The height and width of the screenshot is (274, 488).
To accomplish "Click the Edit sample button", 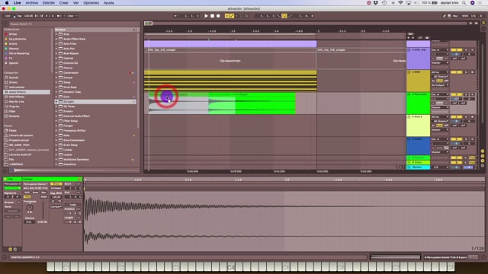I will [x=27, y=193].
